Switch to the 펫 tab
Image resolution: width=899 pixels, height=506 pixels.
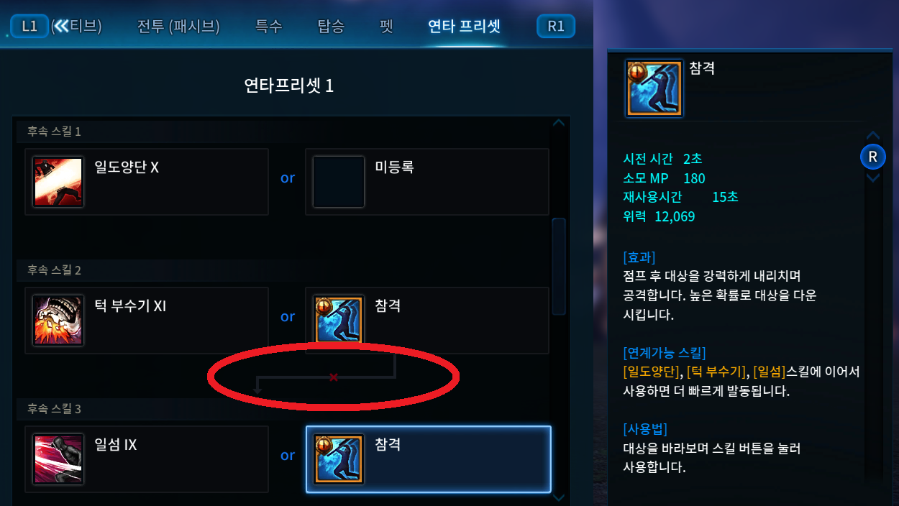386,27
